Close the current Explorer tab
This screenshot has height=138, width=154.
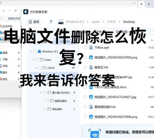[x=141, y=4]
